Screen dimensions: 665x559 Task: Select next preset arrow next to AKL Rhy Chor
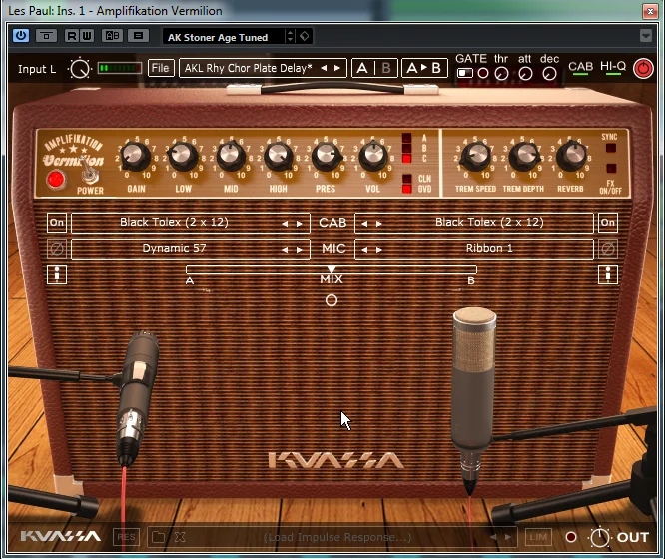pyautogui.click(x=337, y=68)
